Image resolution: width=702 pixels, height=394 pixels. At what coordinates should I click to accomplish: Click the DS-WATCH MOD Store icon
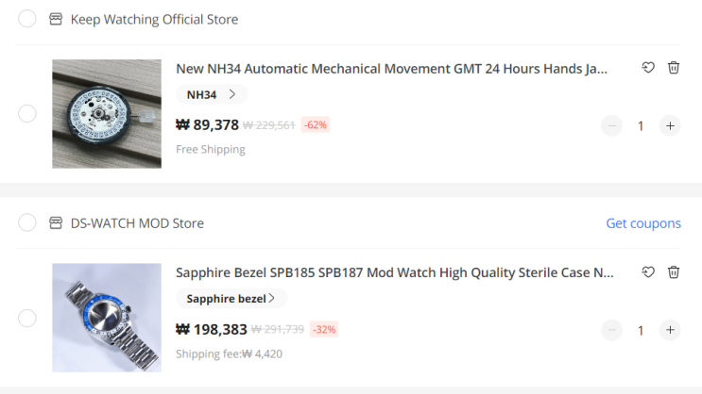point(56,223)
